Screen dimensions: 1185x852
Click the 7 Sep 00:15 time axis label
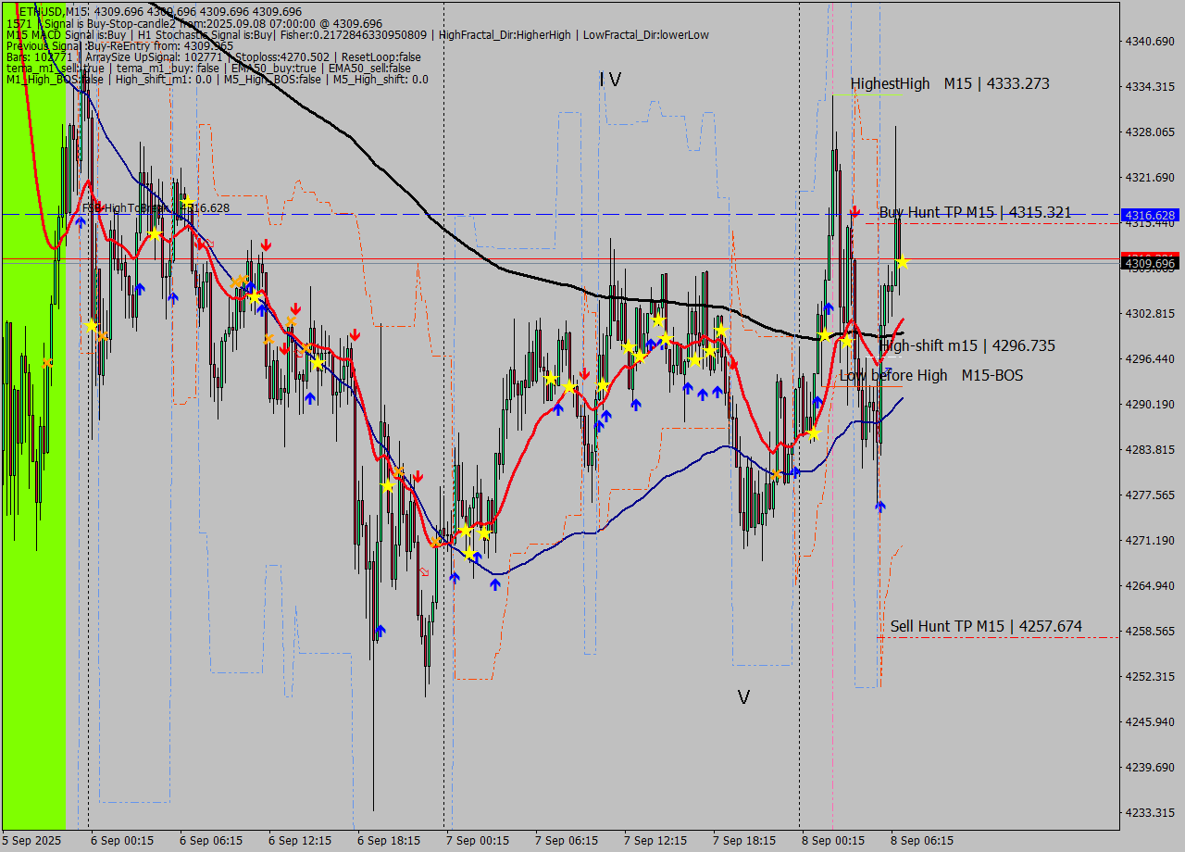click(x=477, y=840)
